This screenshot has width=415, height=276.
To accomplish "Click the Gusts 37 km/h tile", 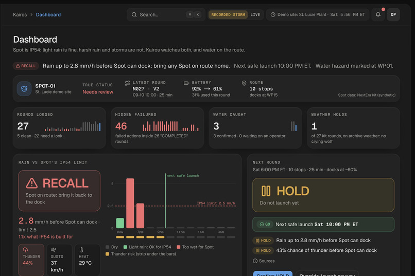I will coord(59,260).
